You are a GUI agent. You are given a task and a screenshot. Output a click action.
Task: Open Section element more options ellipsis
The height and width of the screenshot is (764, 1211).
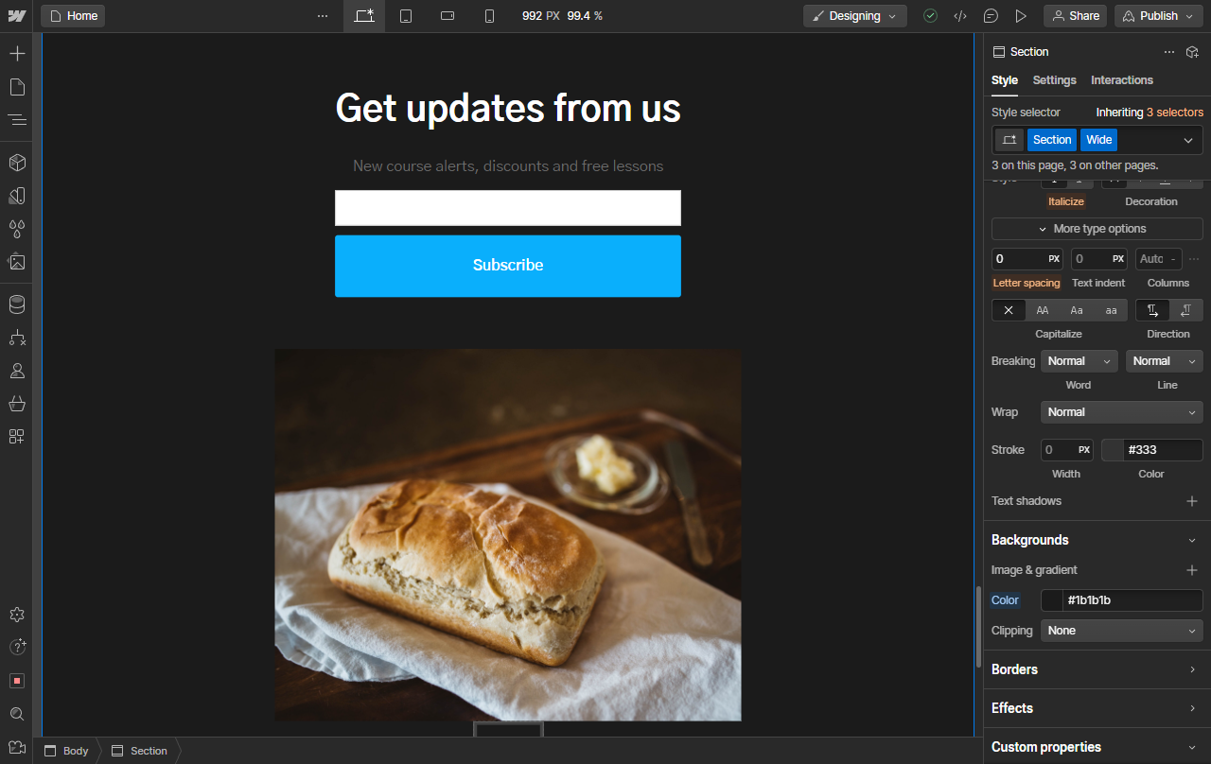point(1169,52)
